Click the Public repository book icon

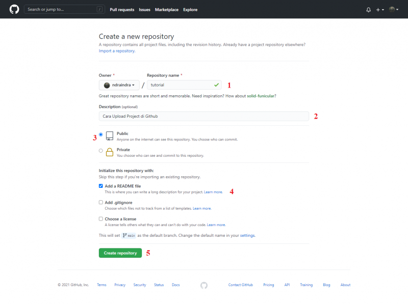[x=110, y=136]
